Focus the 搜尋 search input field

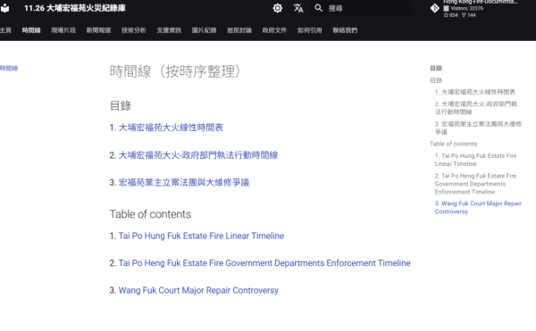(x=361, y=8)
